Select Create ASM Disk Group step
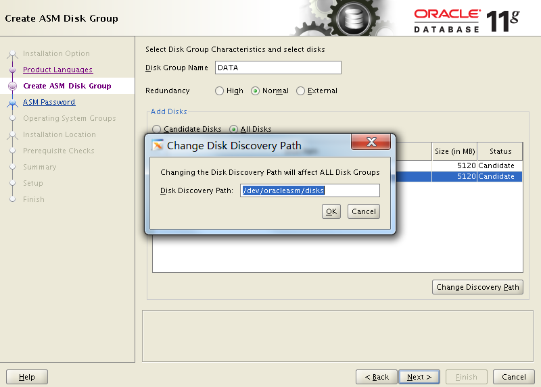541x387 pixels. pyautogui.click(x=67, y=86)
